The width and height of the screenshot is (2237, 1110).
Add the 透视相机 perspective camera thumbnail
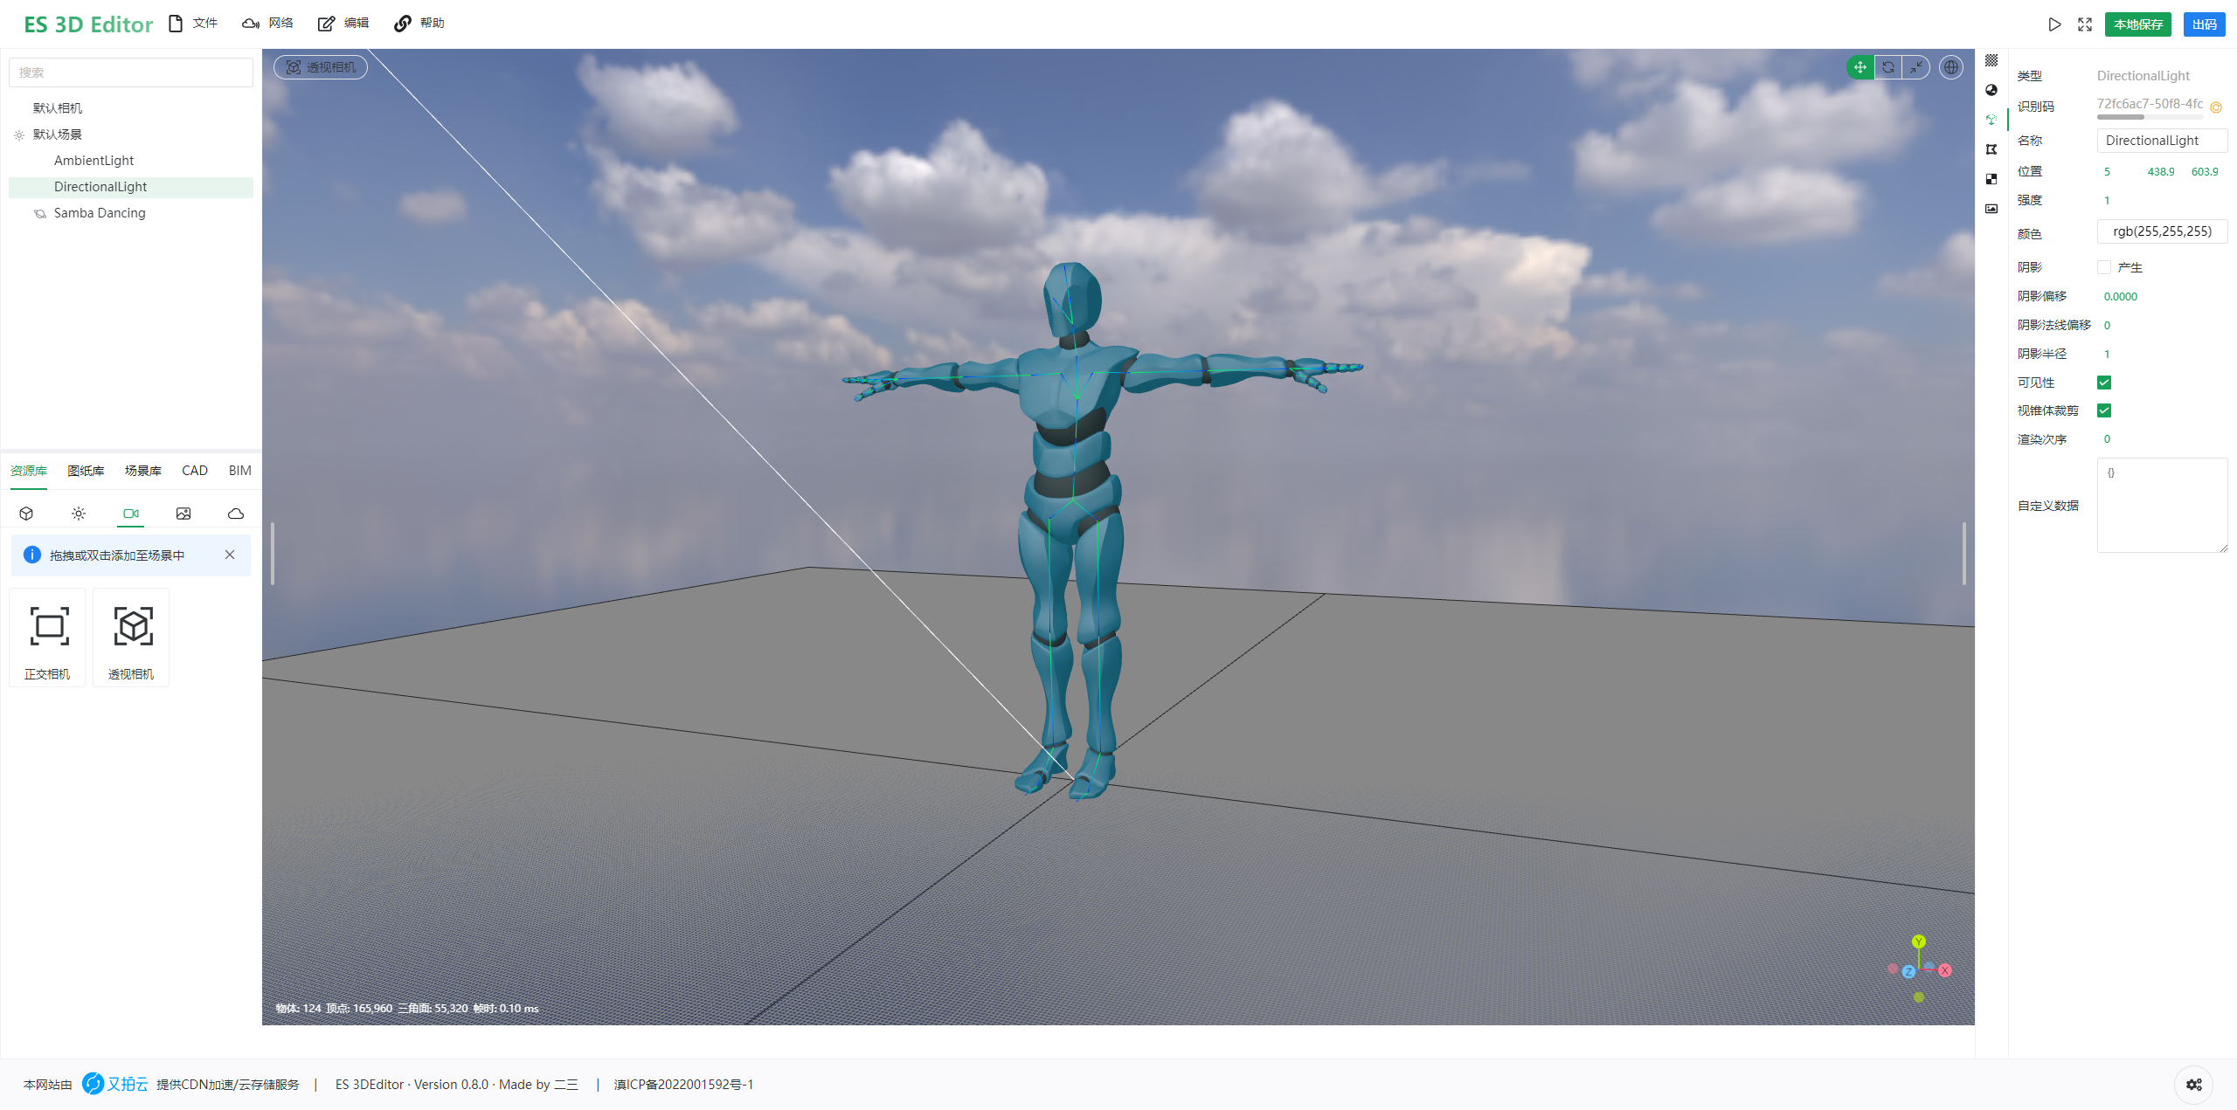point(131,638)
